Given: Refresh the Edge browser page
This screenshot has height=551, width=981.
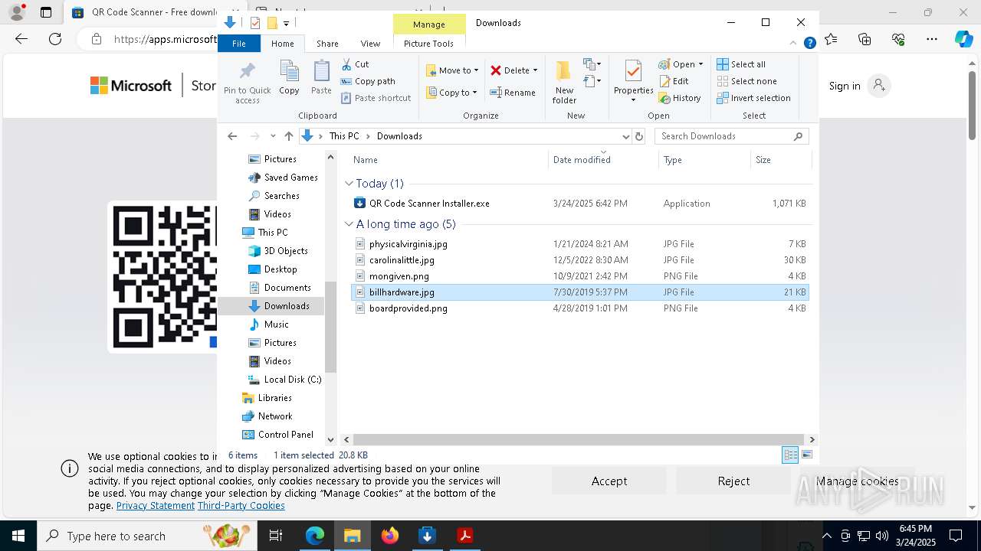Looking at the screenshot, I should coord(54,39).
